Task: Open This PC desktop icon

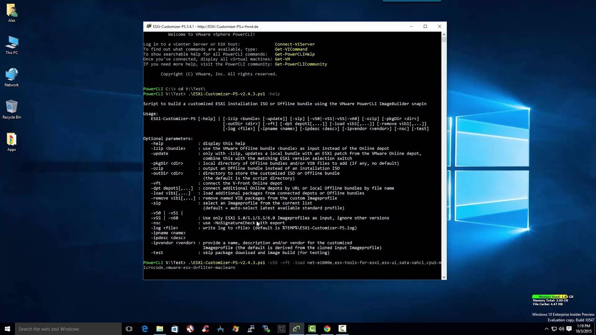Action: [x=12, y=45]
